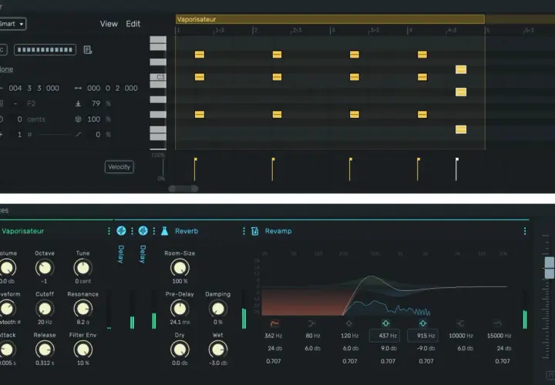Select the 10000 Hz high-shelf band icon

[460, 323]
